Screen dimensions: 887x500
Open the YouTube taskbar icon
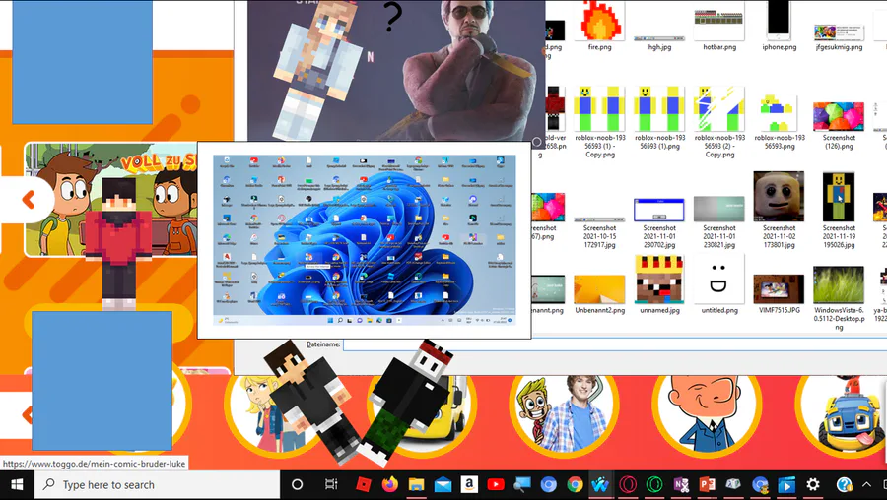point(496,485)
